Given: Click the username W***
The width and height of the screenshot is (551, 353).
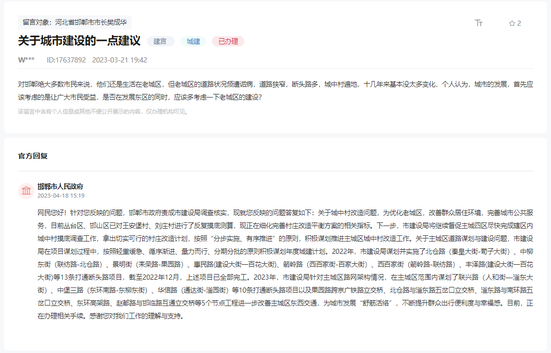Looking at the screenshot, I should pyautogui.click(x=26, y=60).
